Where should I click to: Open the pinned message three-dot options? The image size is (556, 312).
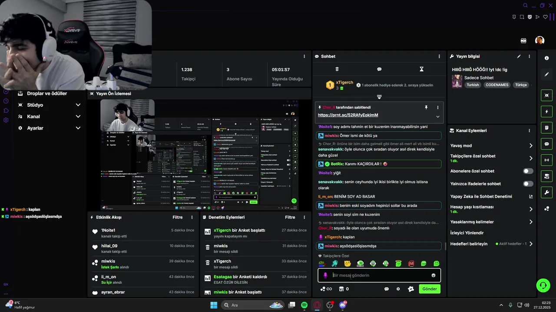click(437, 107)
